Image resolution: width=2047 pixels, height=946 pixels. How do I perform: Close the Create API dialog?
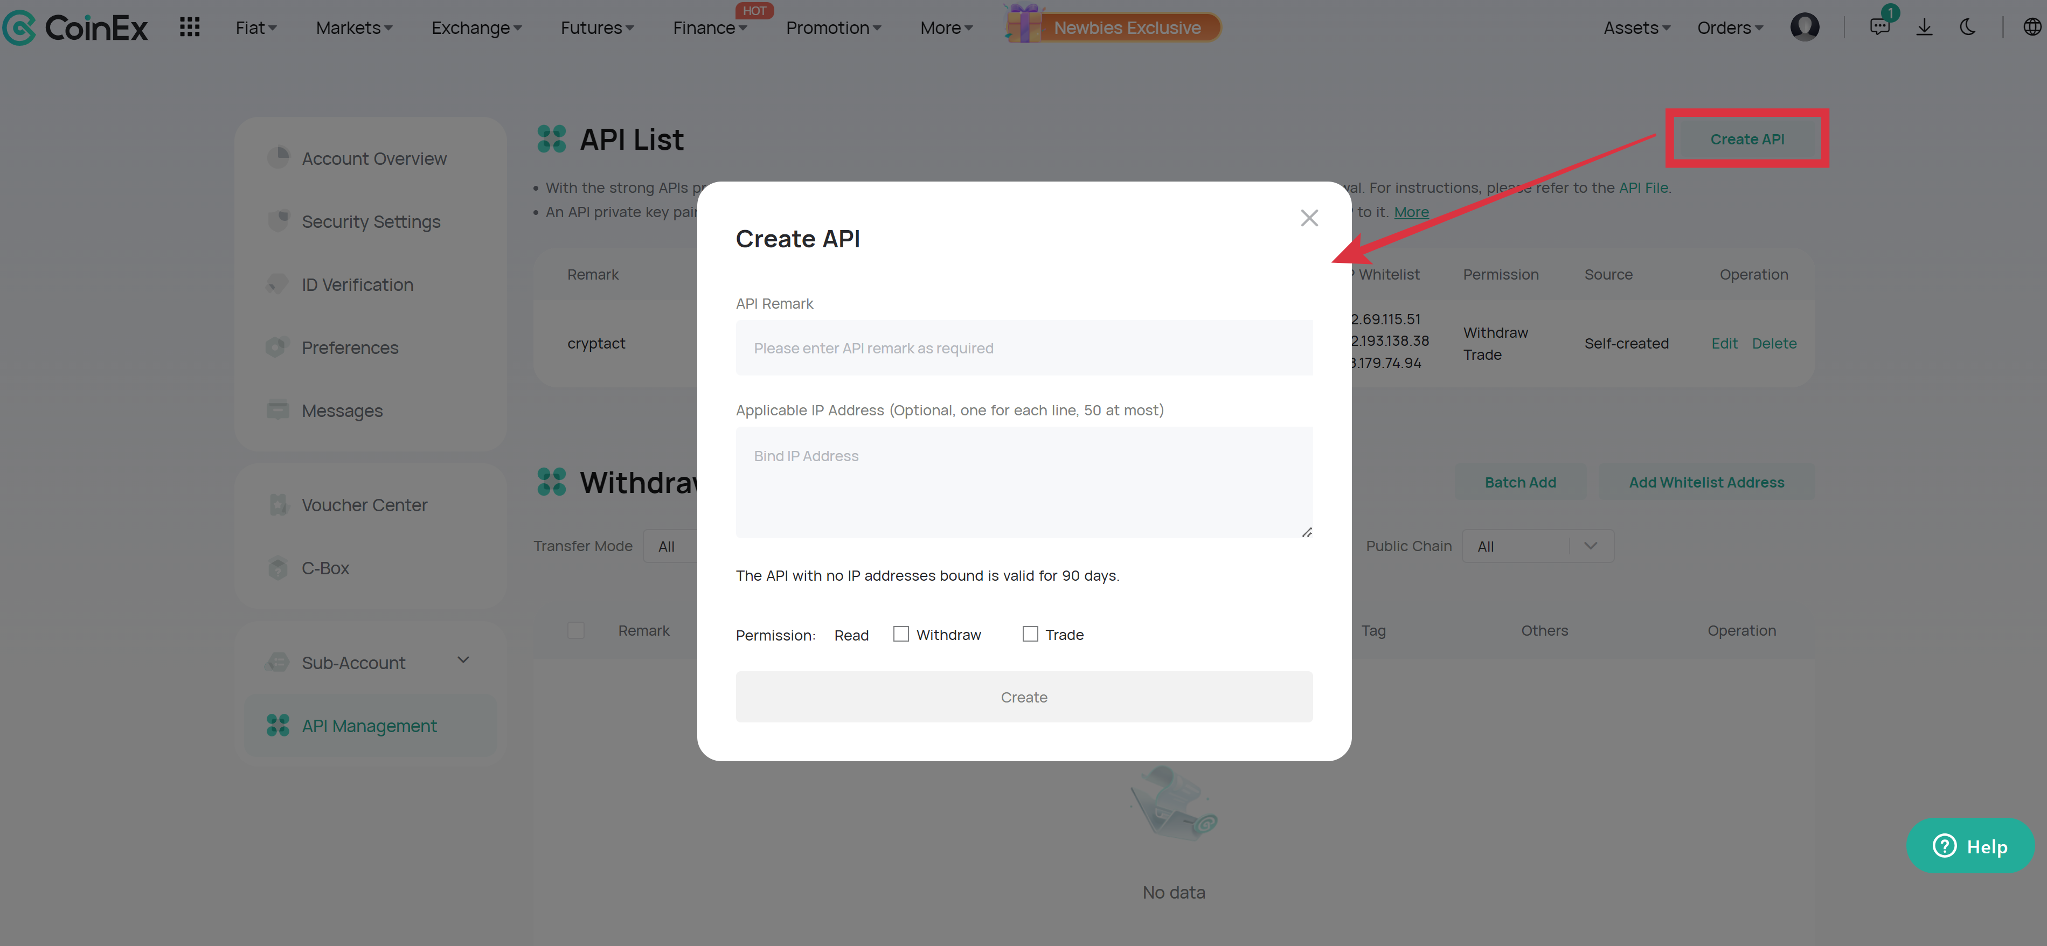(1309, 218)
